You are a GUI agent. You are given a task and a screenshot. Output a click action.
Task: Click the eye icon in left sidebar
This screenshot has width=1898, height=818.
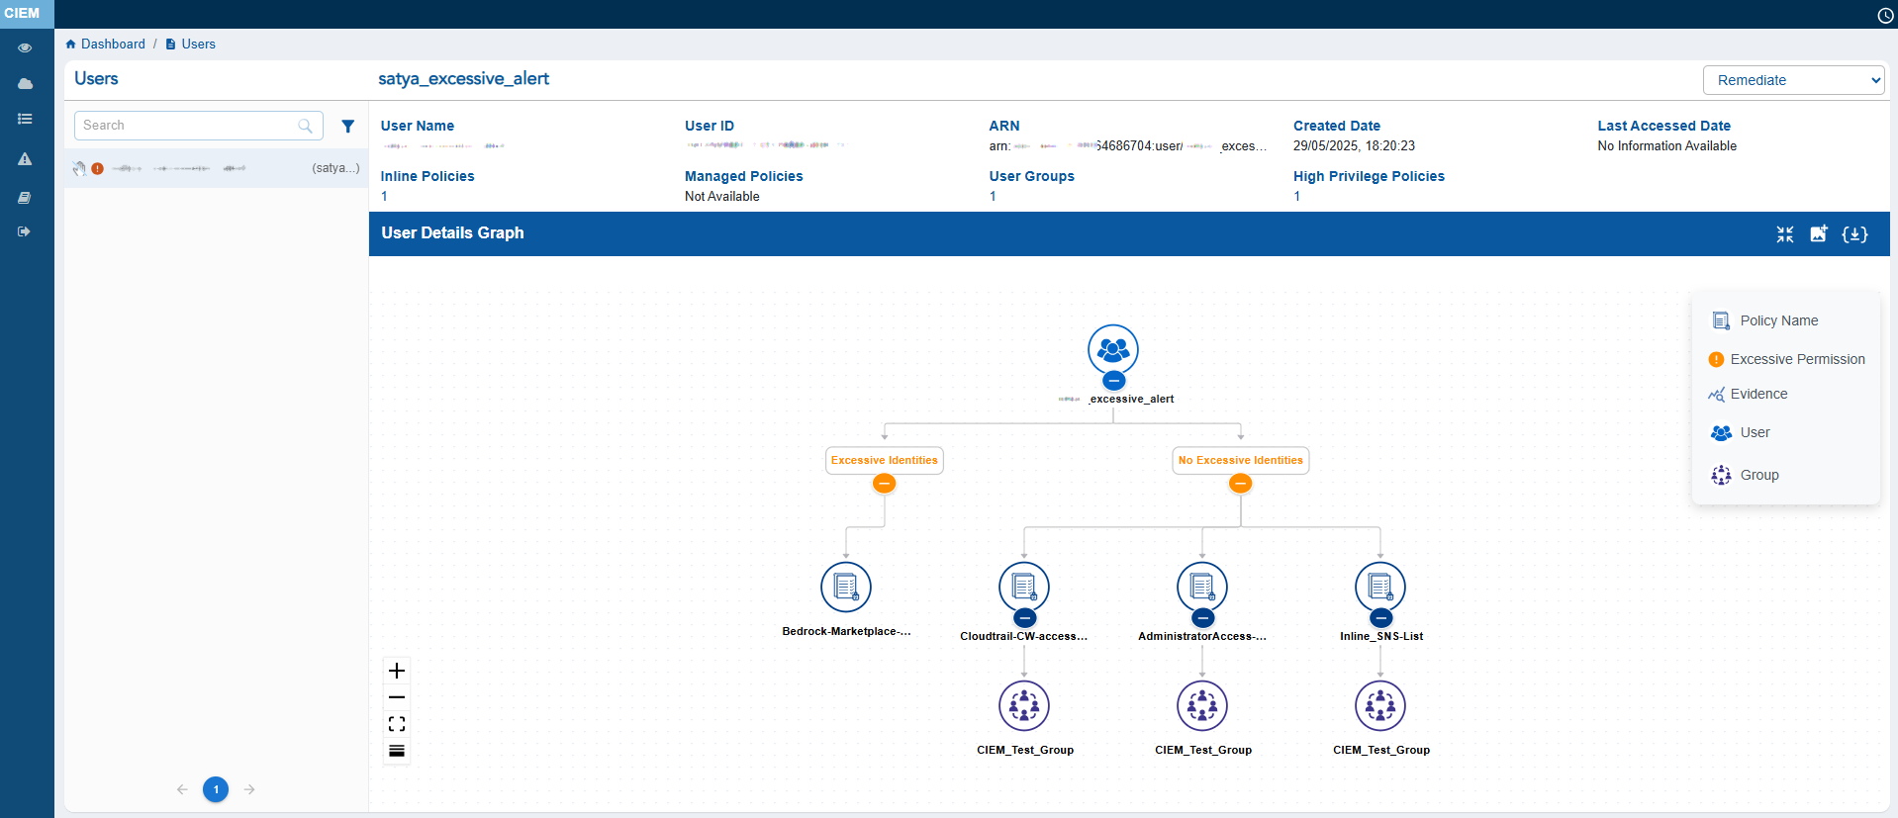point(25,47)
